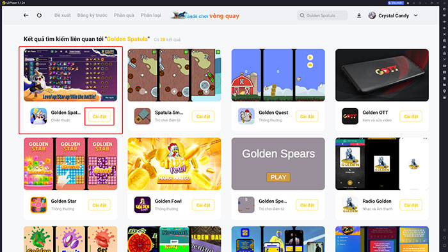Screen dimensions: 448x252
Task: Click the Crystal Candy profile avatar
Action: [372, 15]
